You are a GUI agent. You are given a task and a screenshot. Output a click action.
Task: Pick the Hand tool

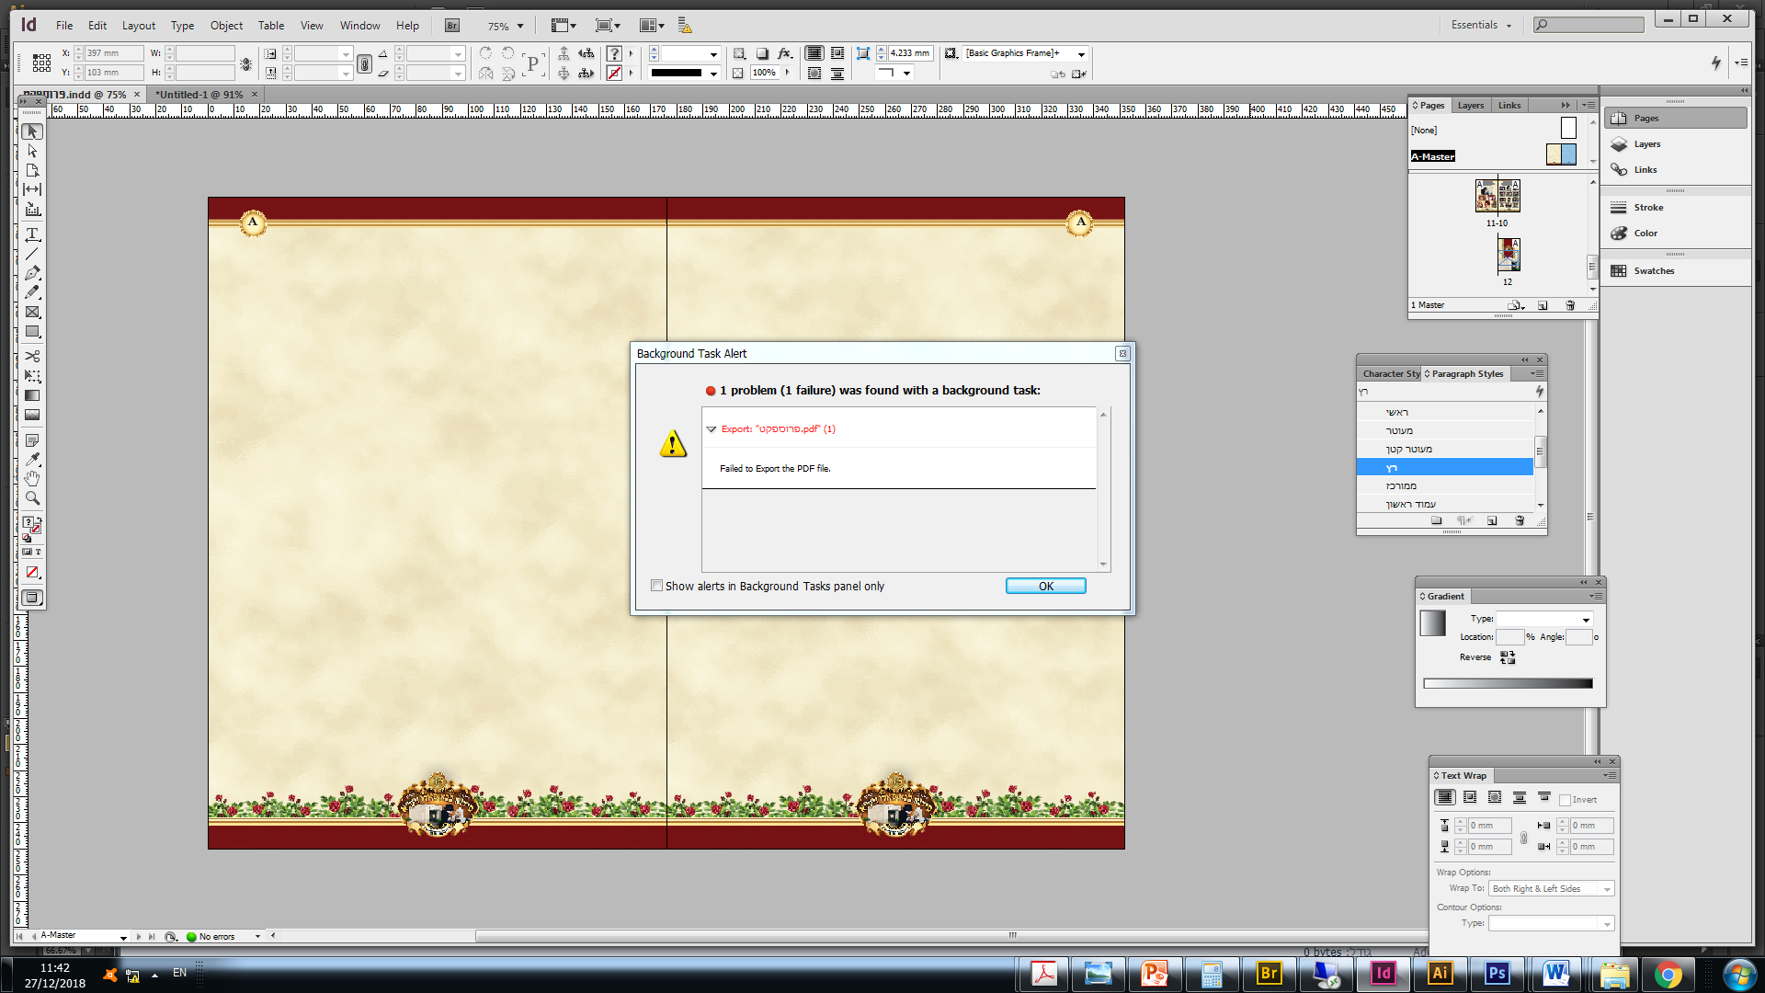(x=32, y=478)
